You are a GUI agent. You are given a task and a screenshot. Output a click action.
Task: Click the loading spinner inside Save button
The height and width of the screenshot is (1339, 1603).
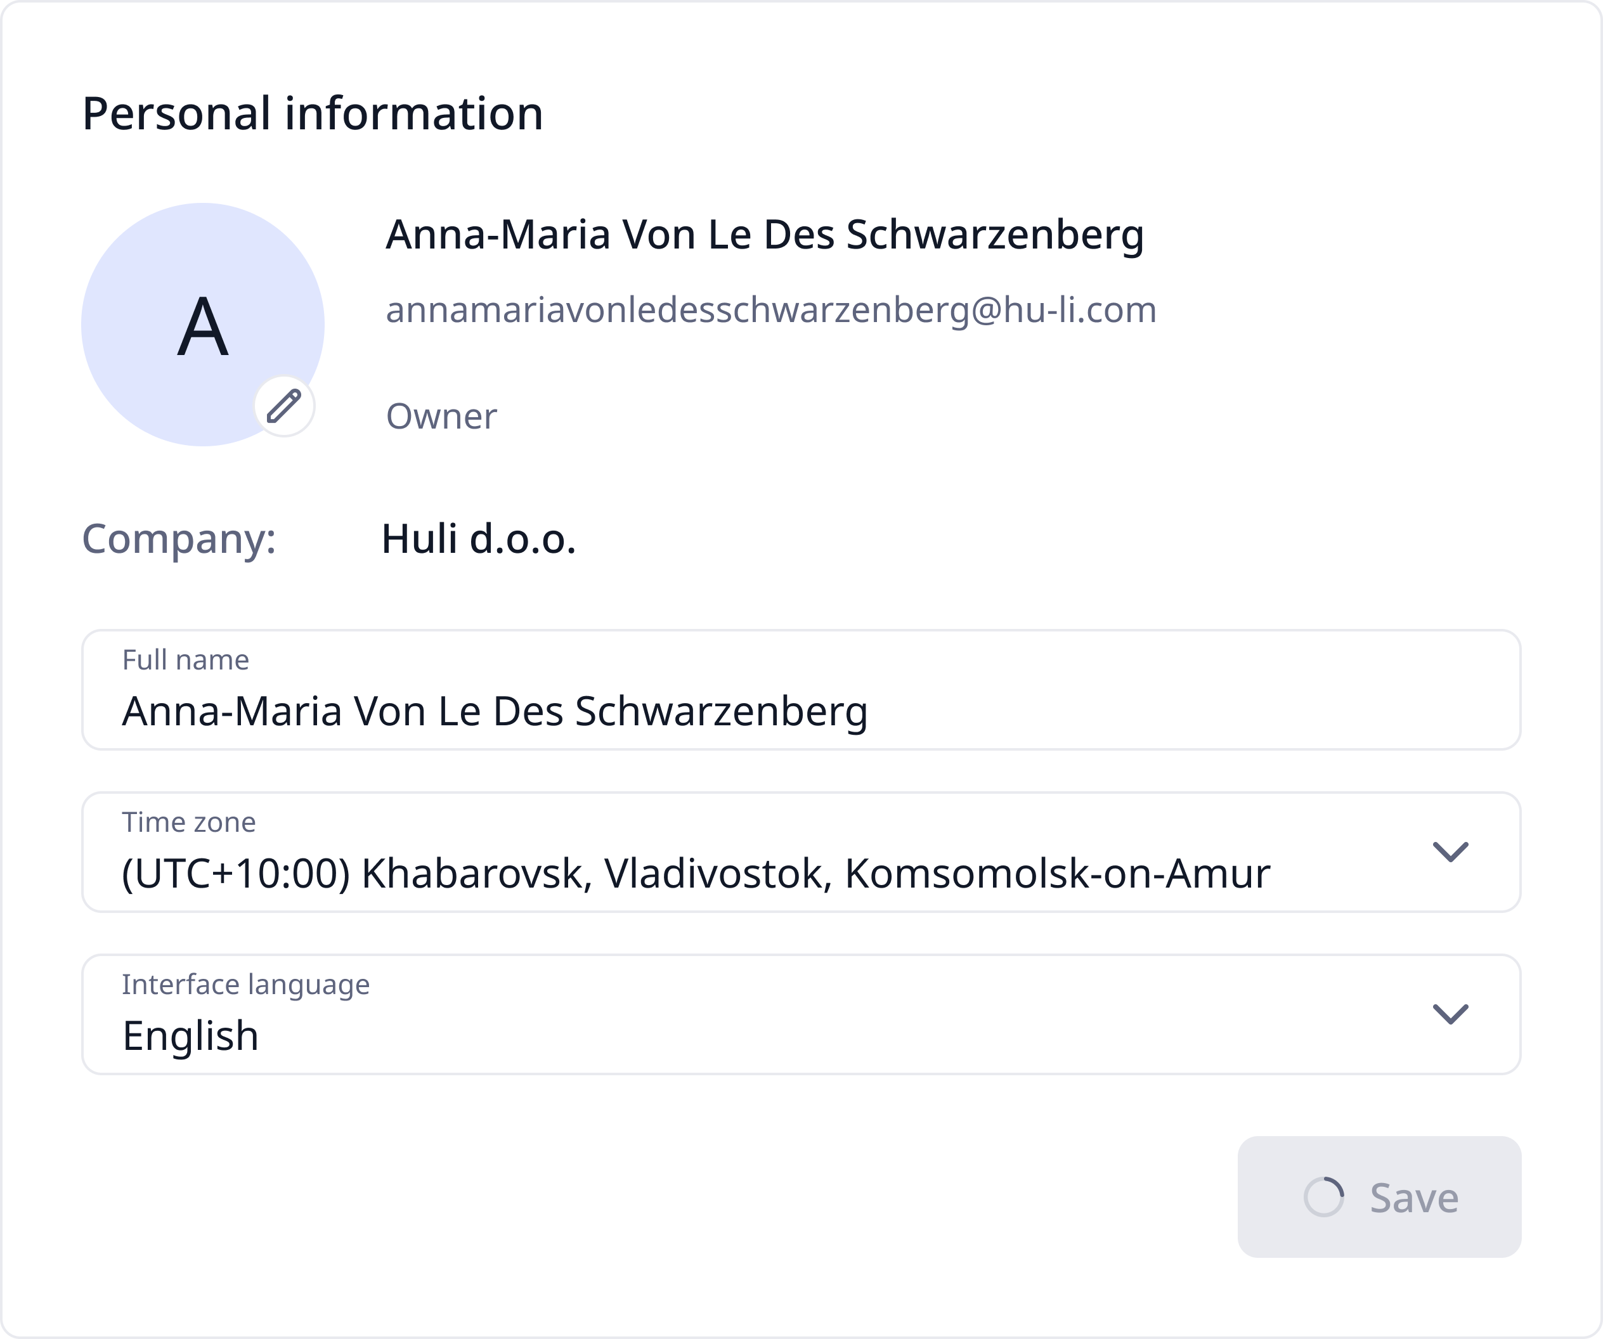[1323, 1196]
